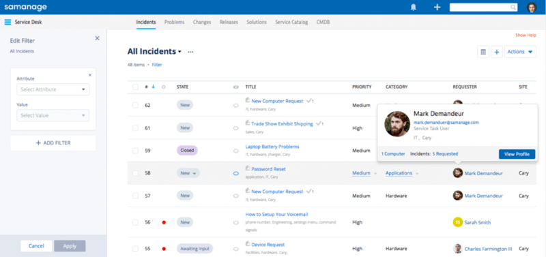The image size is (546, 257).
Task: Open the notifications bell
Action: [x=414, y=7]
